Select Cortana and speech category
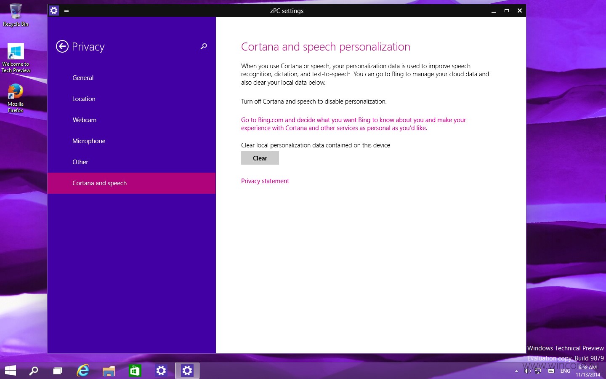The height and width of the screenshot is (379, 606). click(x=131, y=183)
